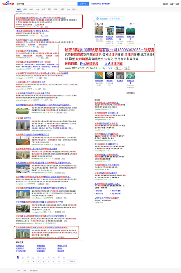Click first related search link under 相关搜索
Viewport: 181px width, 273px height.
tap(20, 246)
